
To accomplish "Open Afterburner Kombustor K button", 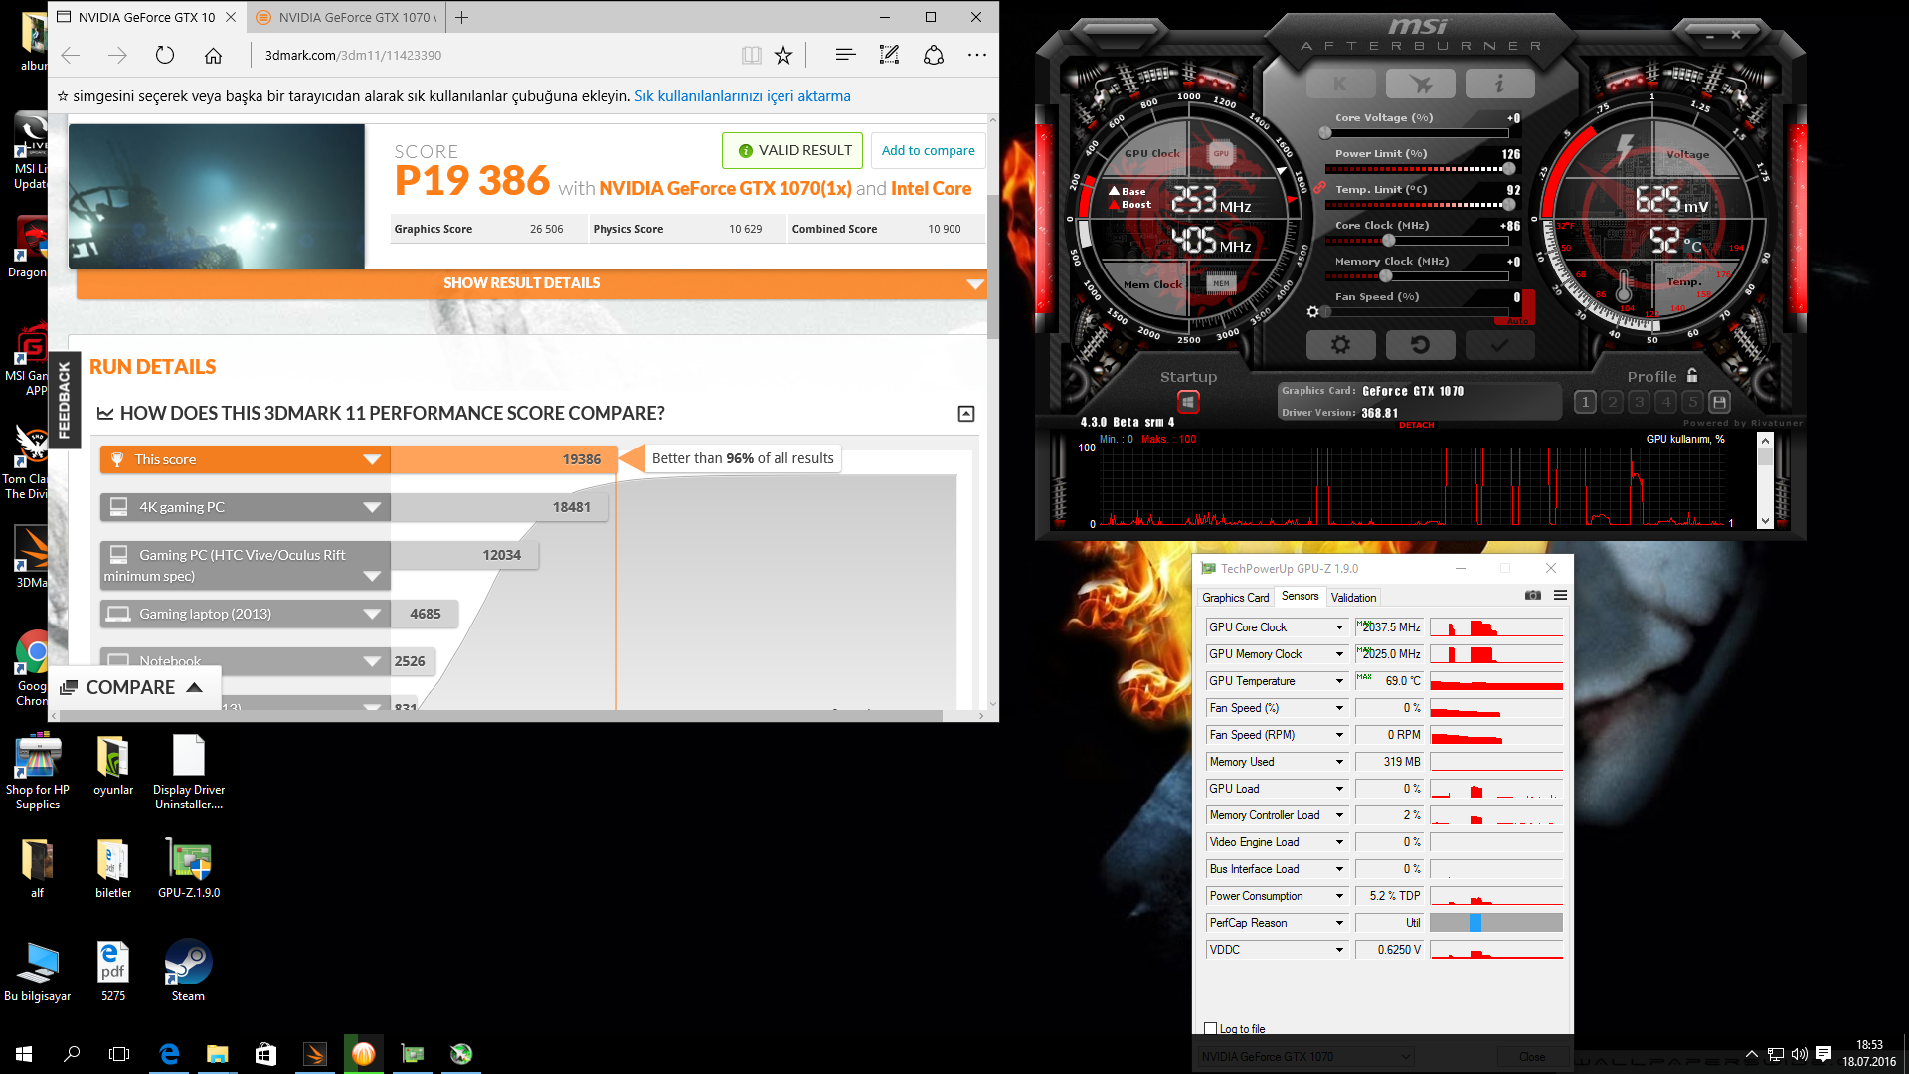I will pos(1340,84).
